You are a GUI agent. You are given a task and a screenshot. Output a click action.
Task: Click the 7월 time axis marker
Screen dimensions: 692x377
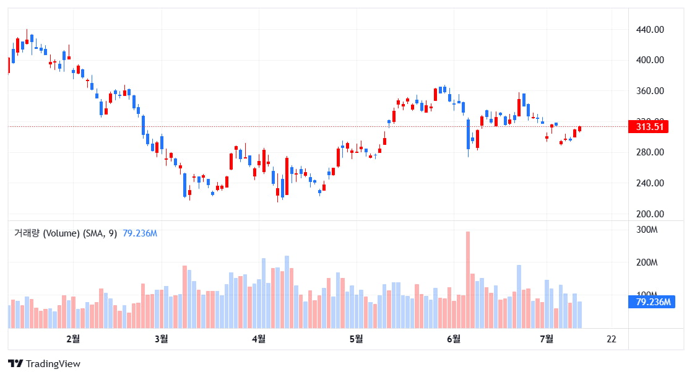pyautogui.click(x=547, y=339)
